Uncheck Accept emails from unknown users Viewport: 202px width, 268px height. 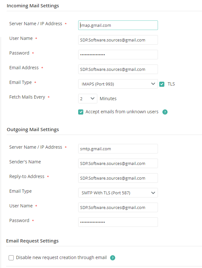pyautogui.click(x=81, y=112)
